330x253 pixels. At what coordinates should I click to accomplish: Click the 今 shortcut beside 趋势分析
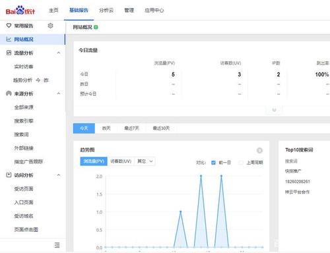(x=38, y=80)
